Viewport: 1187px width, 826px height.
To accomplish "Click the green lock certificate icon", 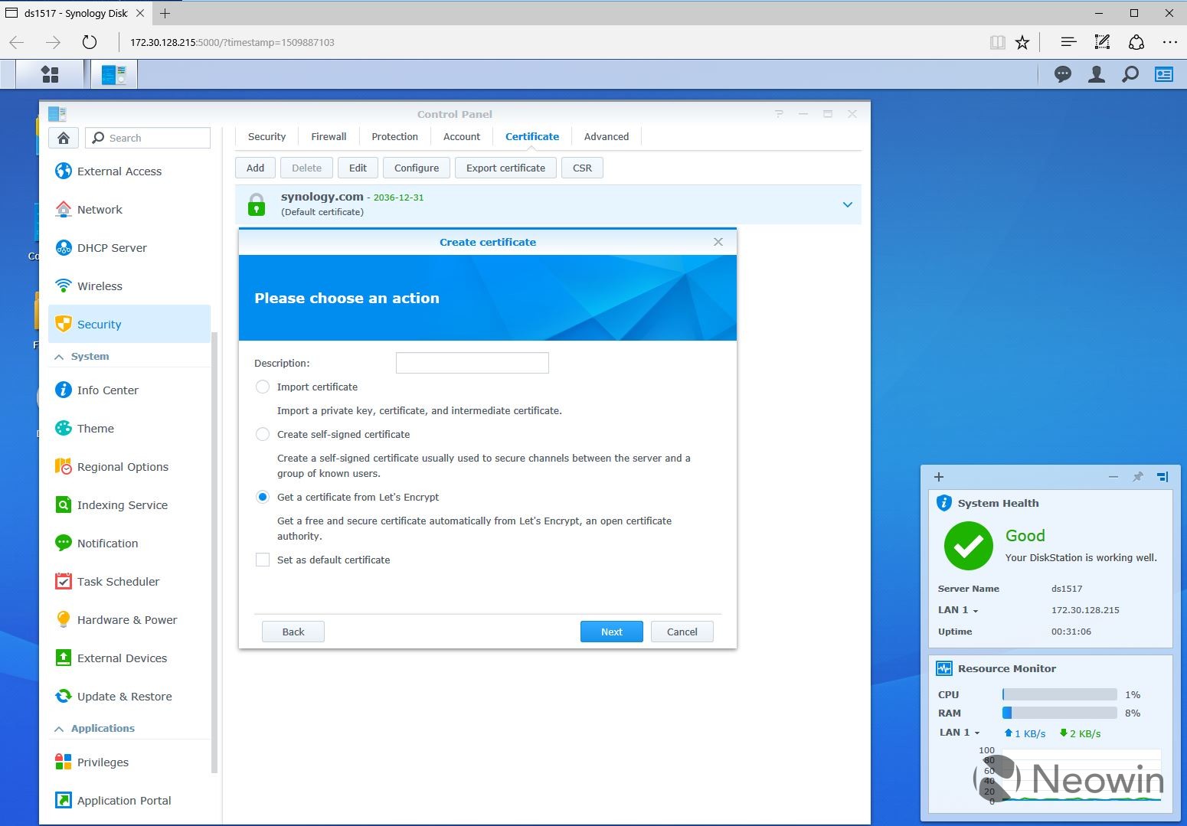I will point(257,204).
